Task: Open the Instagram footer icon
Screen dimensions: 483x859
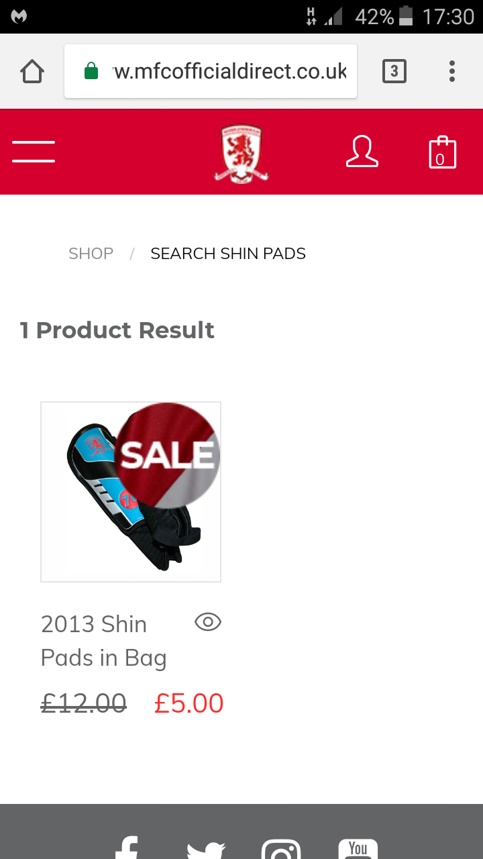Action: [x=280, y=849]
